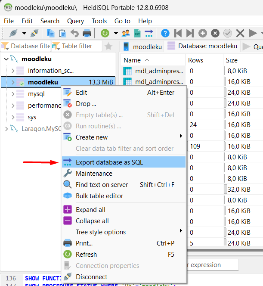Screen dimensions: 263x286
Task: Choose Disconnect from the context menu
Action: tap(124, 277)
